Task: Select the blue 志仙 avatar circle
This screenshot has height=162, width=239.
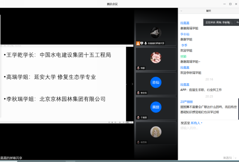Action: click(x=156, y=83)
